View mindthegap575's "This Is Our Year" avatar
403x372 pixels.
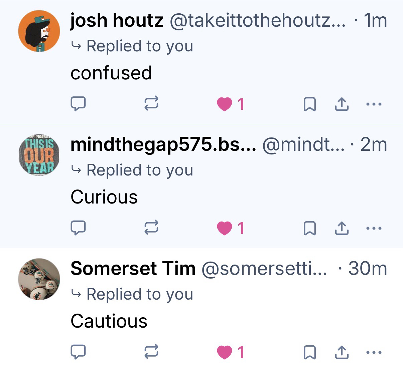(39, 155)
